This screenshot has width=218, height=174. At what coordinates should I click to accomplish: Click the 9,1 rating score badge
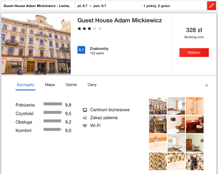[81, 50]
